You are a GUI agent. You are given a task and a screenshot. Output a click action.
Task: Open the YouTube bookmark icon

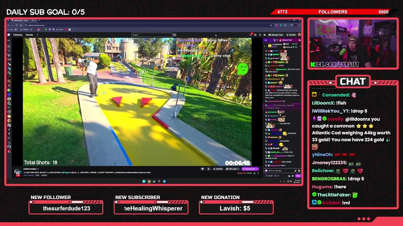coord(66,30)
